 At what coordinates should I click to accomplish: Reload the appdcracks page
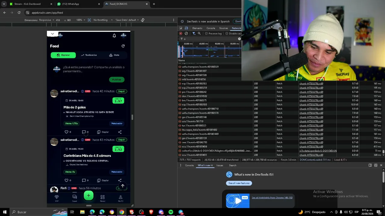19,13
